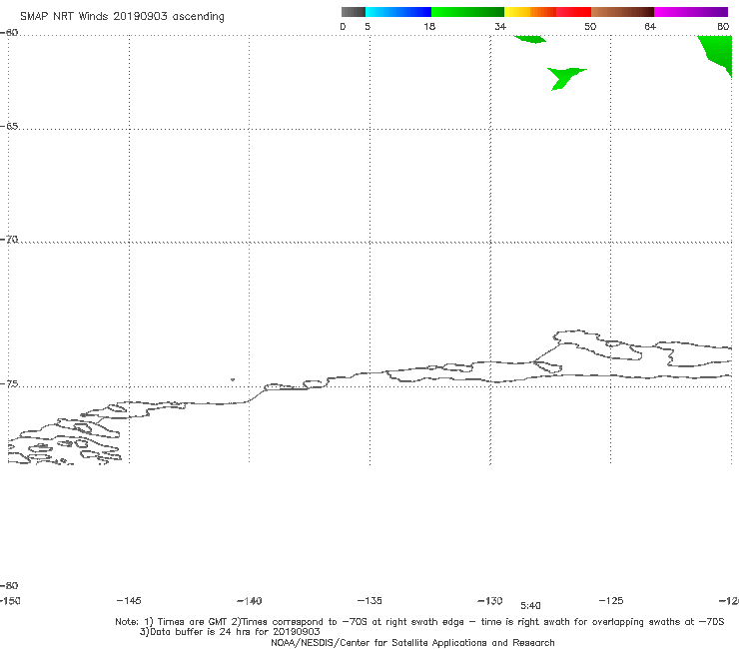Click the longitude label "-135"
Viewport: 739px width, 649px height.
369,600
